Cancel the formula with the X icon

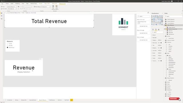tap(5, 13)
